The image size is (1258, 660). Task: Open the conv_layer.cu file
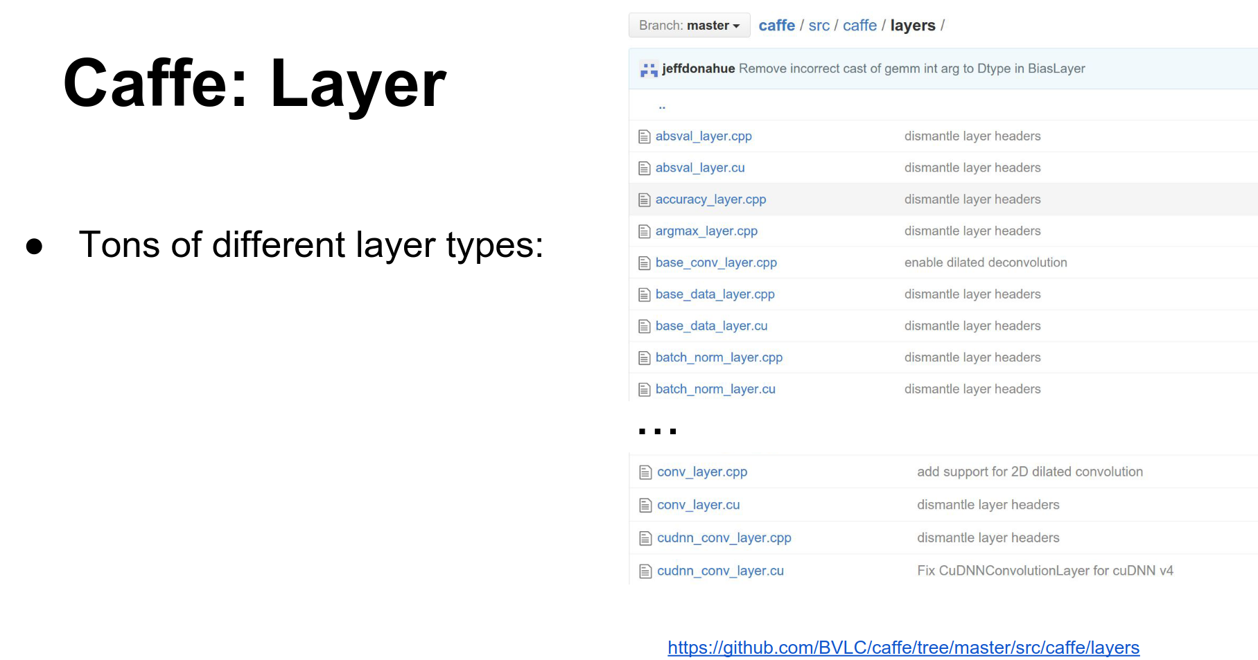tap(698, 505)
